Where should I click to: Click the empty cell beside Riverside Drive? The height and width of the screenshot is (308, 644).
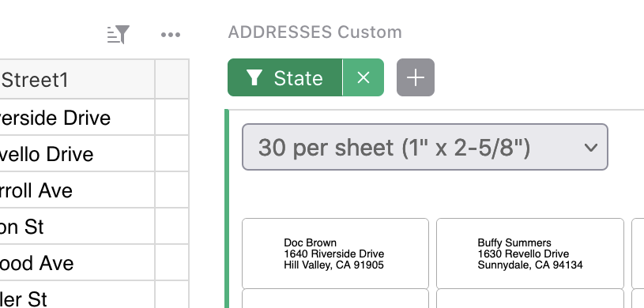pos(171,117)
